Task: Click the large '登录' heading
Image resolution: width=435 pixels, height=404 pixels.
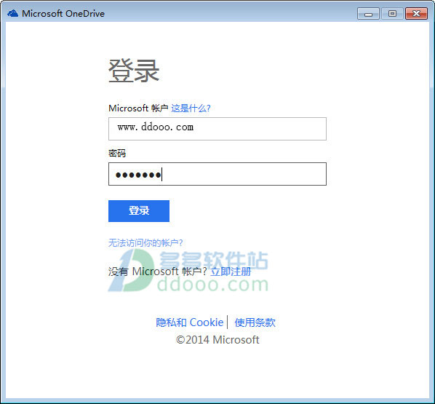Action: (134, 71)
